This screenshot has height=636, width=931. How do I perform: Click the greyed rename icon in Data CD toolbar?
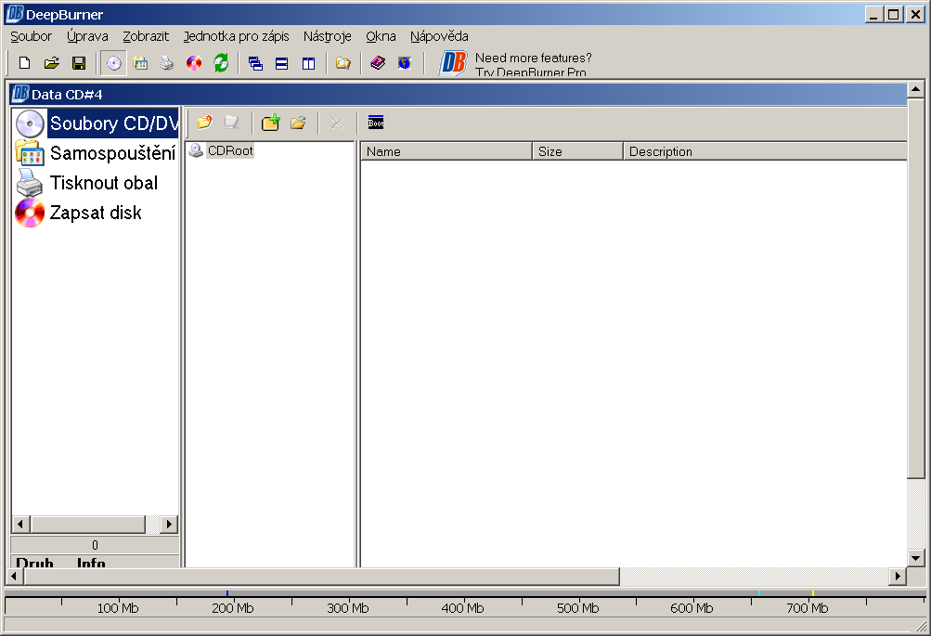[231, 123]
